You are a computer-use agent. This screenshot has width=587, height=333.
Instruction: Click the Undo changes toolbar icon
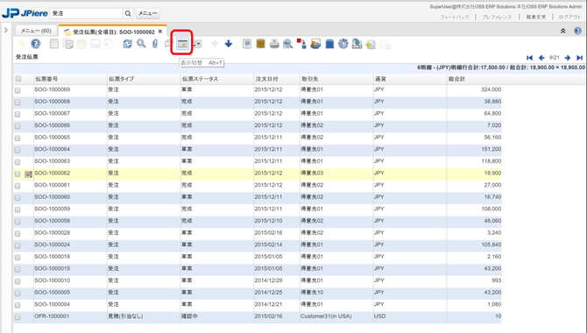21,44
